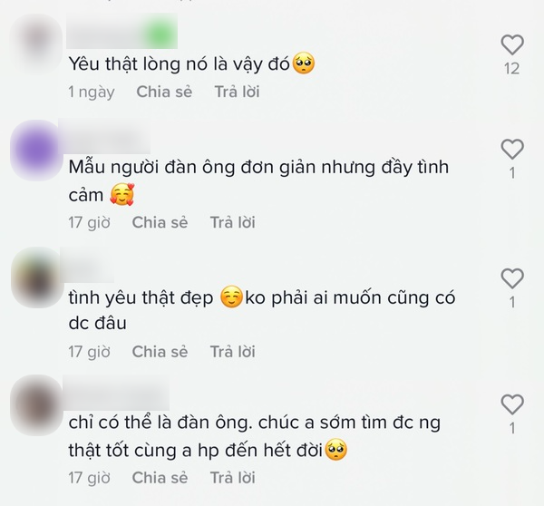
Task: Like the 'tình yêu thật đẹp' comment
Action: [x=512, y=278]
